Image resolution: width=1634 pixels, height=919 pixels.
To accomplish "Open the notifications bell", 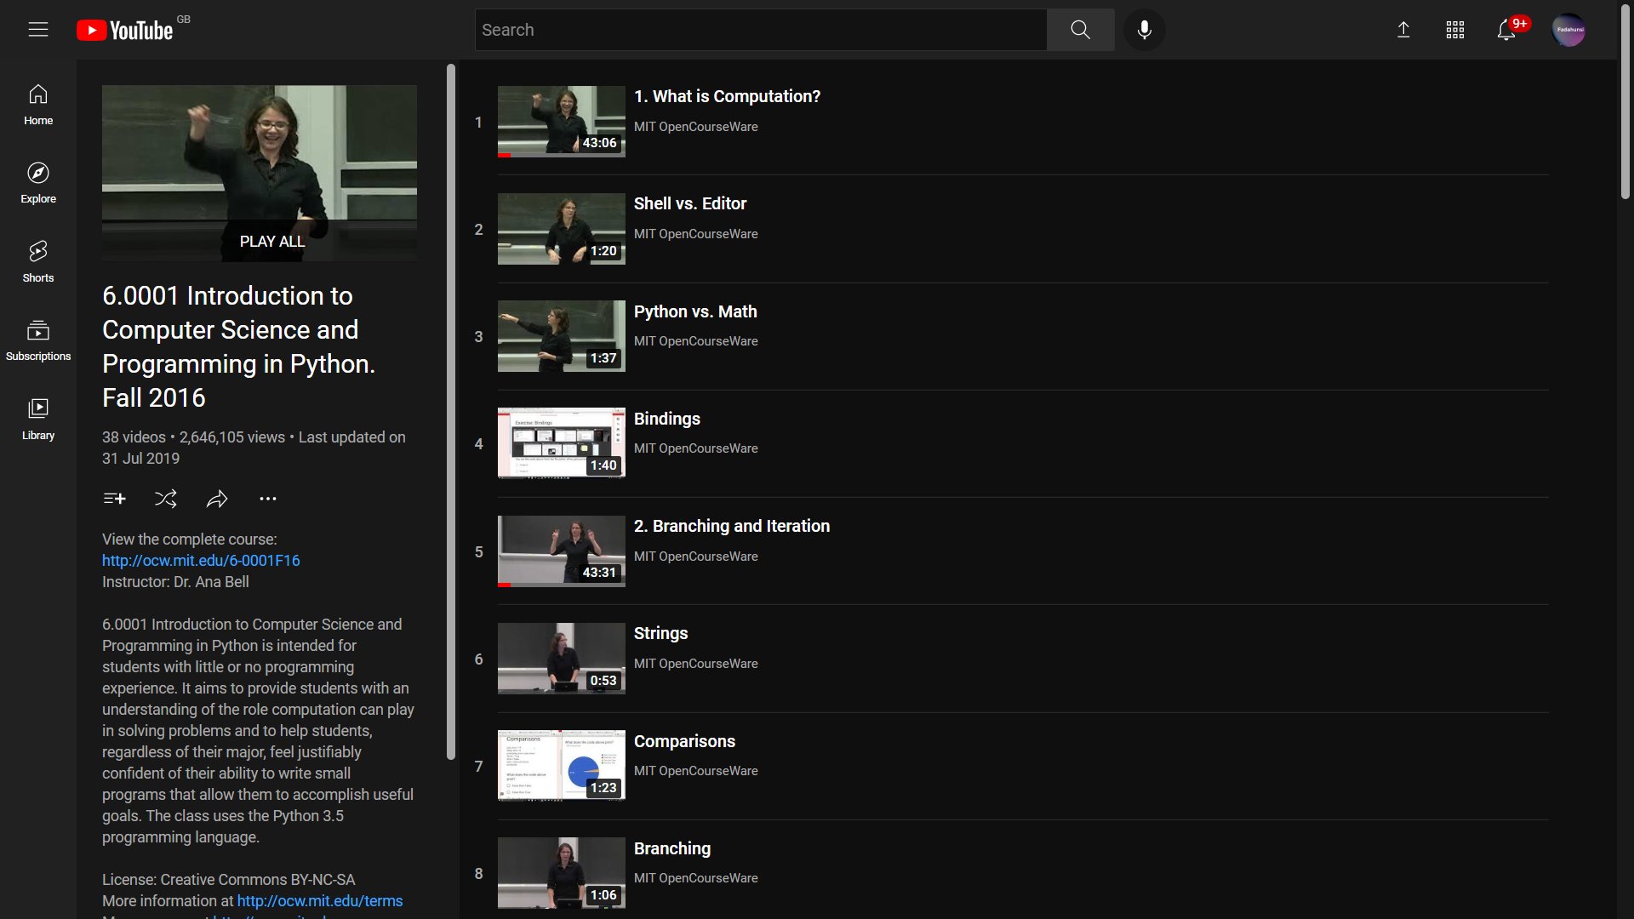I will pyautogui.click(x=1505, y=30).
